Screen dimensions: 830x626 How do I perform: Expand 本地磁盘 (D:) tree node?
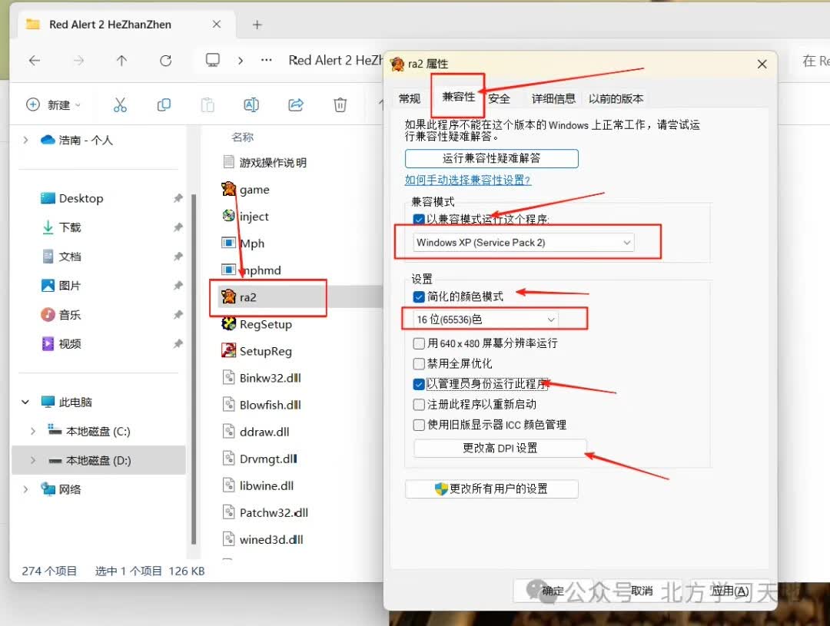pyautogui.click(x=33, y=460)
